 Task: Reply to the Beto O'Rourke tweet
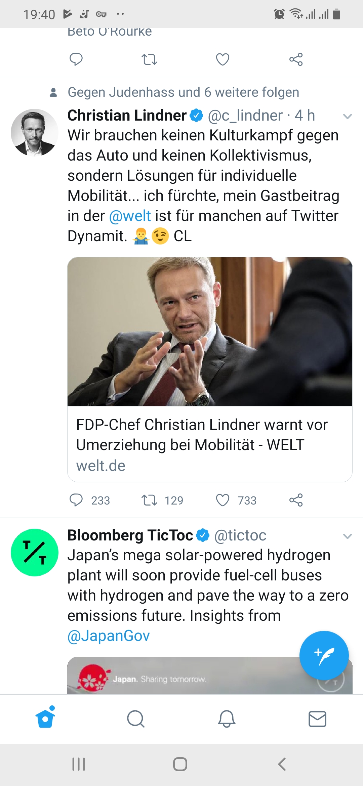[76, 59]
